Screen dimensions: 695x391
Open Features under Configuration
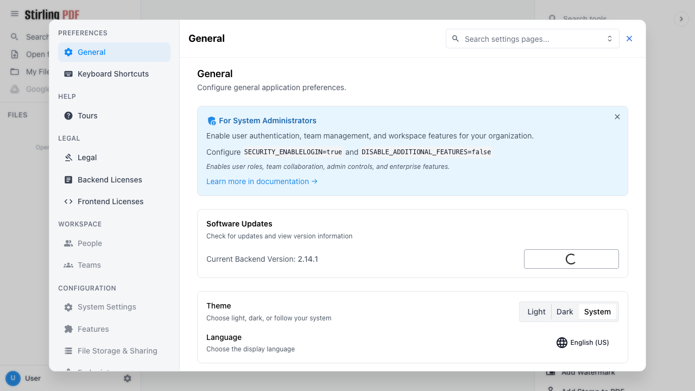click(x=115, y=329)
